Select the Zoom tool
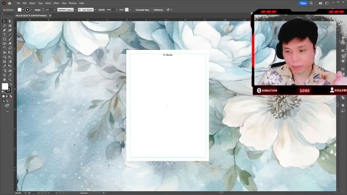 10,80
